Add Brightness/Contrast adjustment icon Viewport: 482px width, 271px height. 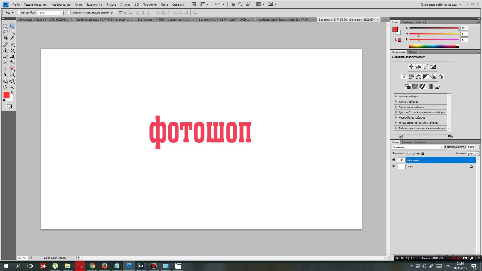(x=411, y=67)
